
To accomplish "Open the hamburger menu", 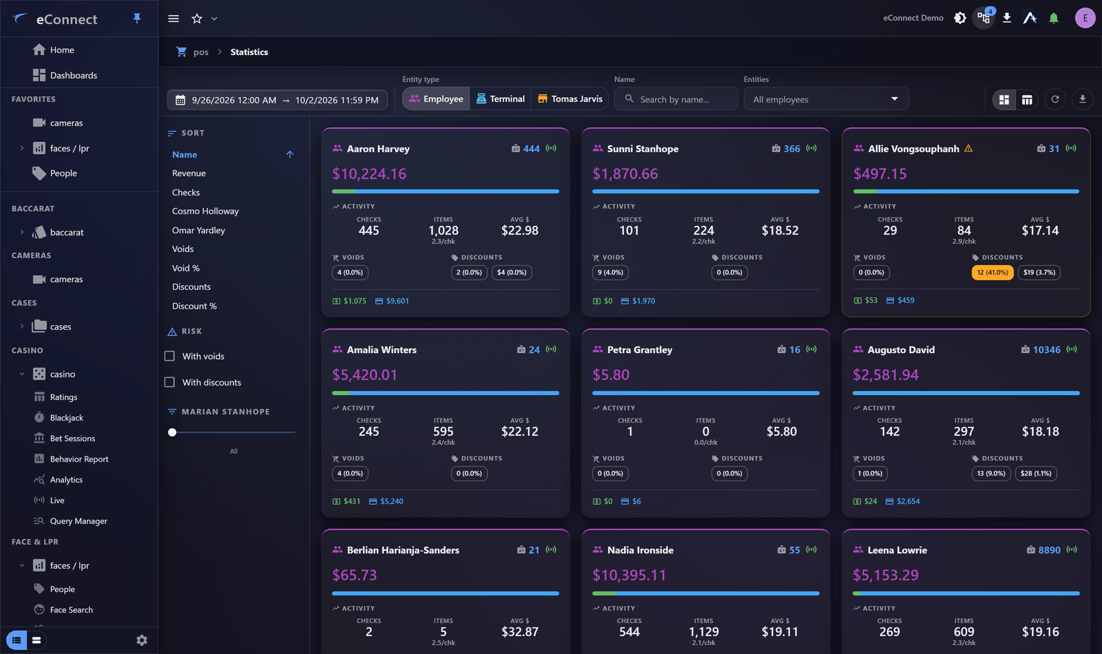I will click(174, 19).
